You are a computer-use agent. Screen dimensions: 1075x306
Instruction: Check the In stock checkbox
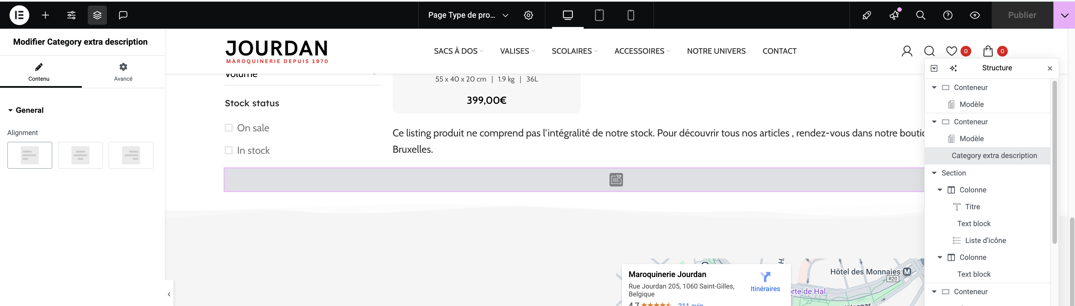229,150
